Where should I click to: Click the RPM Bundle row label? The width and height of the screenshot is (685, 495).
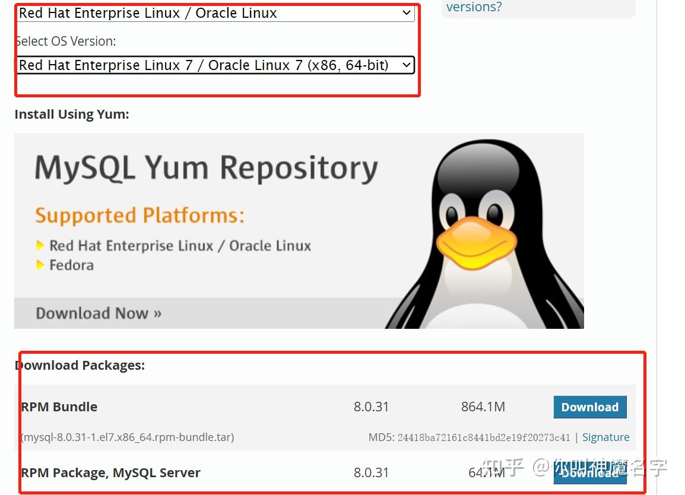59,407
